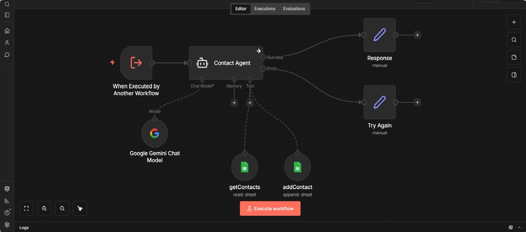
Task: Toggle the left sidebar panel
Action: [7, 15]
